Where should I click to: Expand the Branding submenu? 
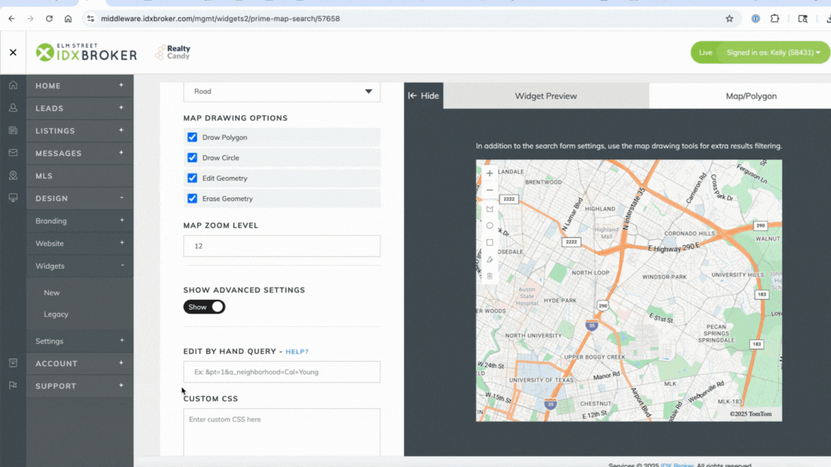click(x=121, y=221)
